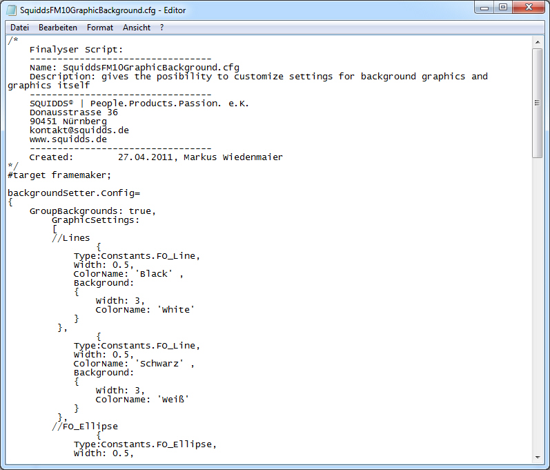Click the scrollbar down arrow
The image size is (550, 470).
coord(538,457)
